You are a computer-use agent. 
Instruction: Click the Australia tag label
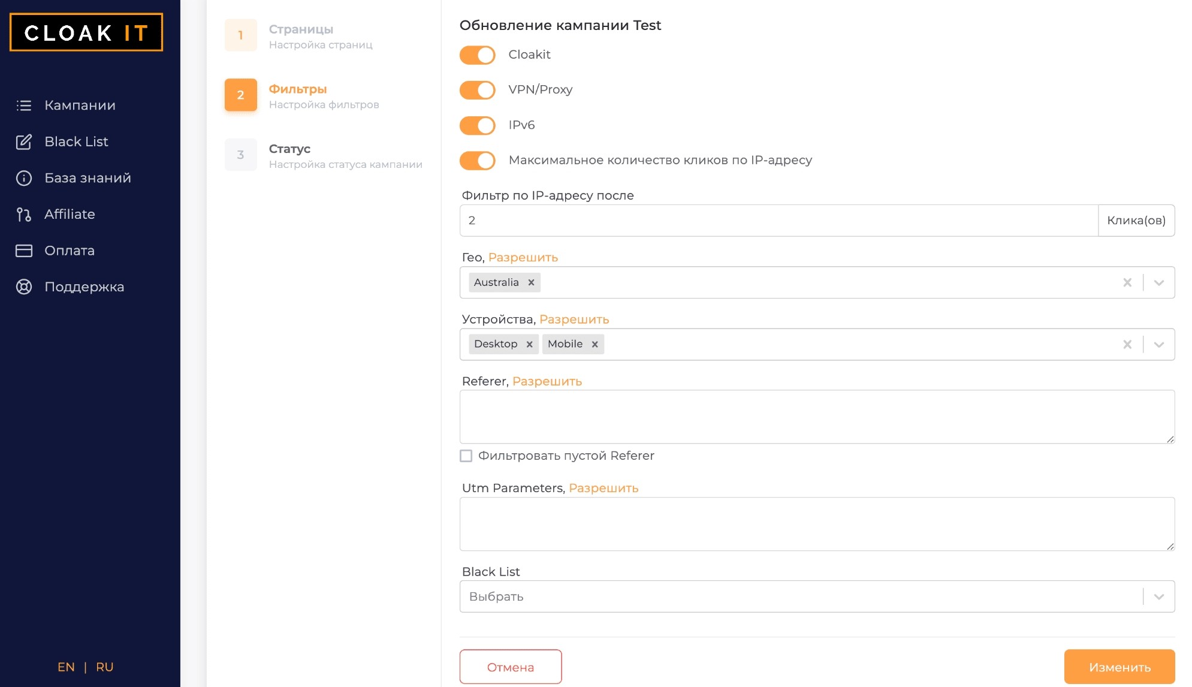pos(496,282)
